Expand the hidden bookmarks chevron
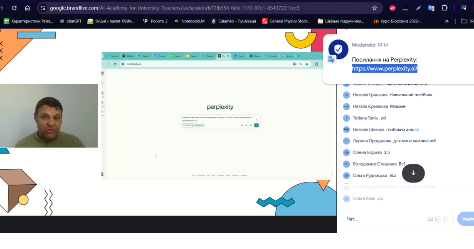 tap(447, 21)
